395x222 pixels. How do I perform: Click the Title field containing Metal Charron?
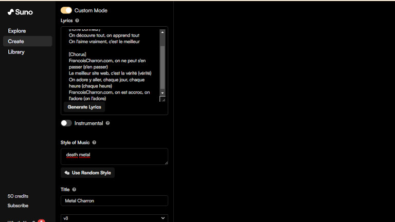(x=114, y=200)
